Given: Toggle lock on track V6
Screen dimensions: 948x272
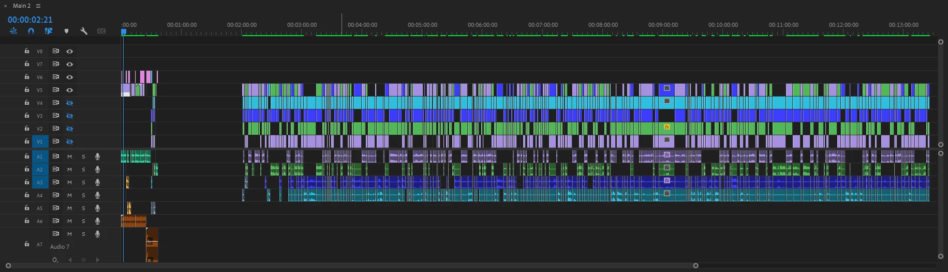Looking at the screenshot, I should pyautogui.click(x=26, y=77).
